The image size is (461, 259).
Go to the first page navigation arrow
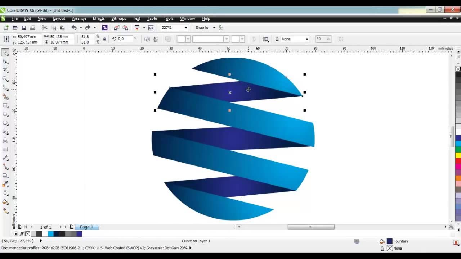pyautogui.click(x=26, y=227)
